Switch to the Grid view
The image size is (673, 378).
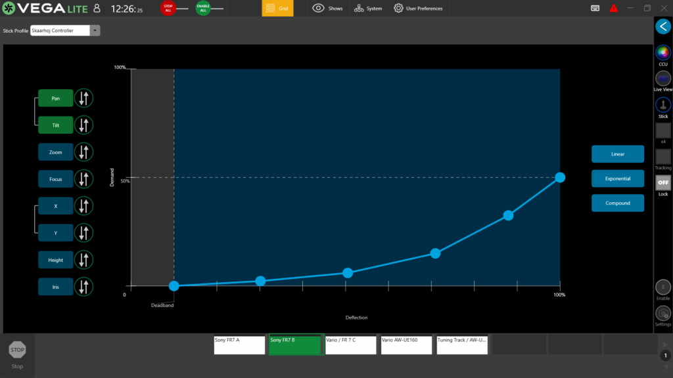pos(278,8)
